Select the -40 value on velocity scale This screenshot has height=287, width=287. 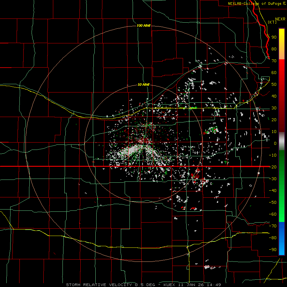pyautogui.click(x=273, y=191)
